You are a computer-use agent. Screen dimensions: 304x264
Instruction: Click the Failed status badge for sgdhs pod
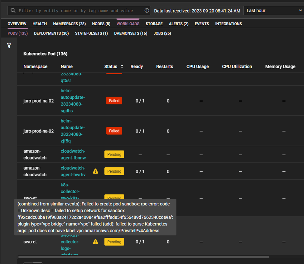(114, 101)
